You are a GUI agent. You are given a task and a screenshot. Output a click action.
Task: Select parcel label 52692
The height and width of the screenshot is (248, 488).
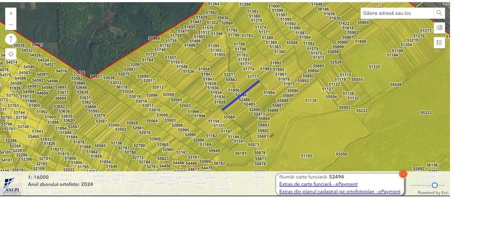point(419,169)
